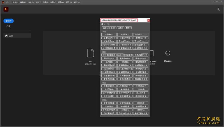Click the home icon in menu bar
The width and height of the screenshot is (224, 127).
coord(7,2)
